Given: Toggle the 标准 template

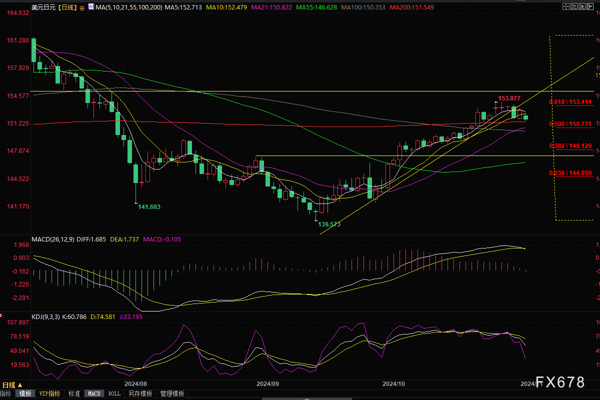Looking at the screenshot, I should coord(74,393).
